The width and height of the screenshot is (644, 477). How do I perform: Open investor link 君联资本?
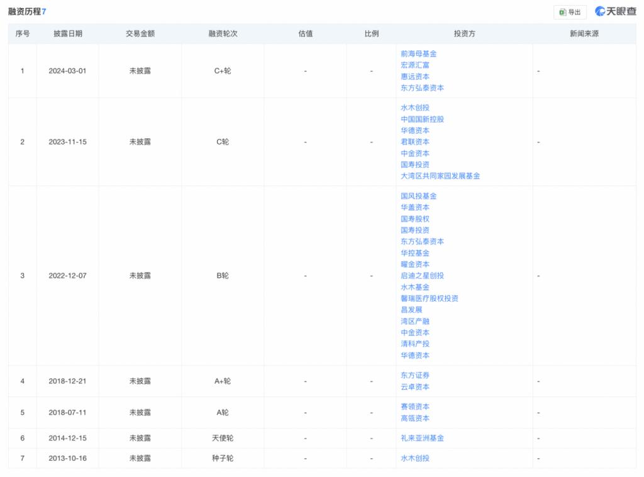point(415,141)
